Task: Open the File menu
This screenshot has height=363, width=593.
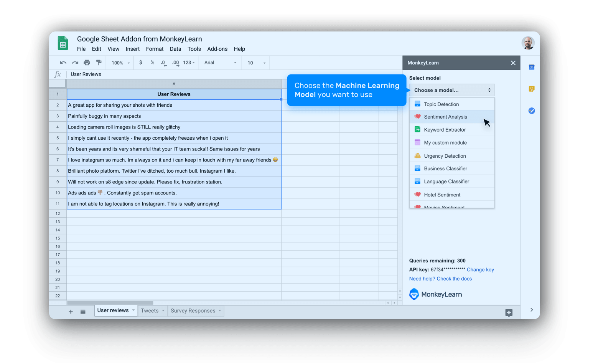Action: point(81,49)
